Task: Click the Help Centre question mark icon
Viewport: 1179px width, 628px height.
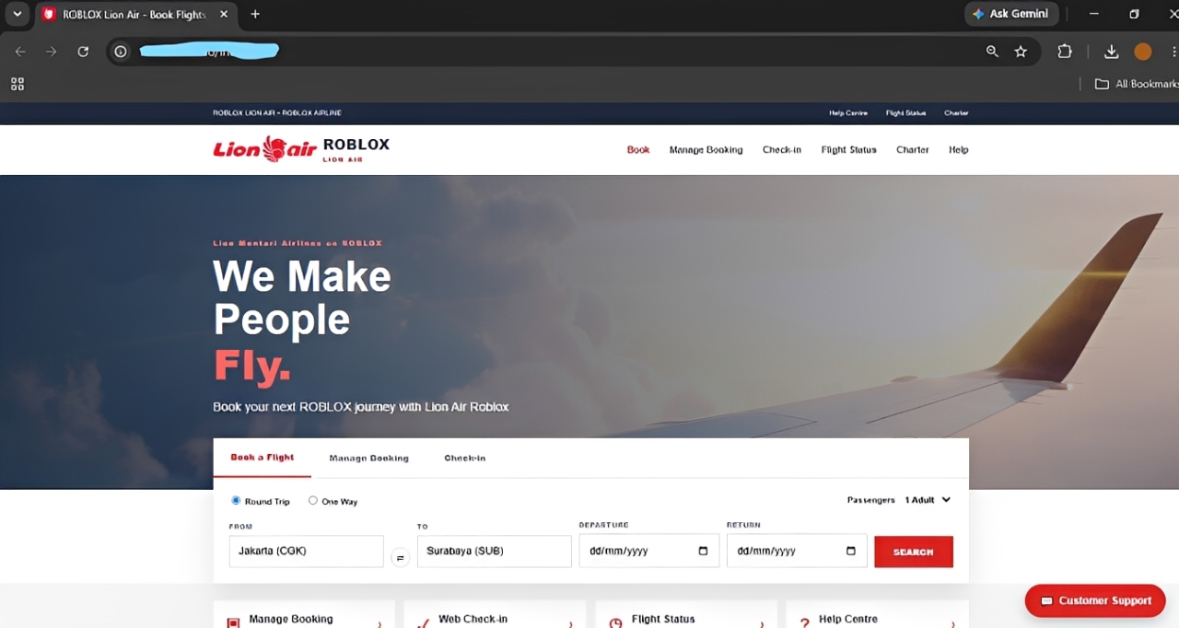Action: point(804,623)
